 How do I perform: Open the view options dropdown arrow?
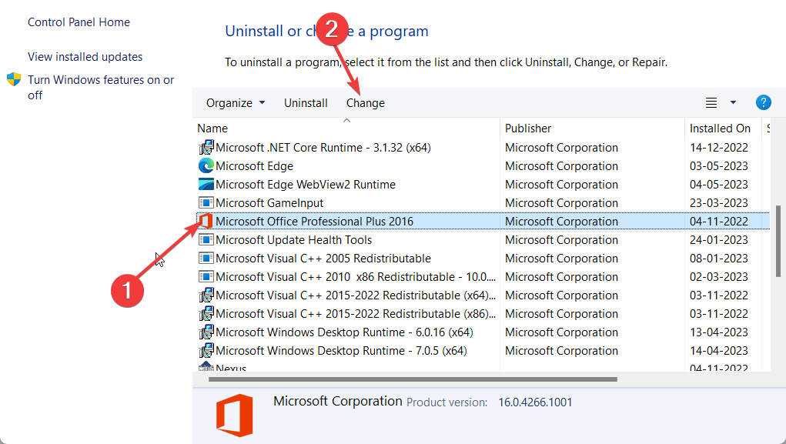click(x=733, y=103)
